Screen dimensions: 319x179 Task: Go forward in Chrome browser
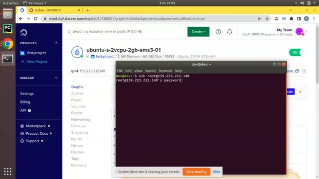coord(28,19)
